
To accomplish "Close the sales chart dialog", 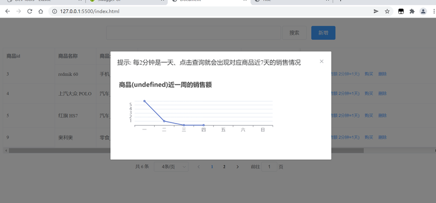I will (x=322, y=61).
